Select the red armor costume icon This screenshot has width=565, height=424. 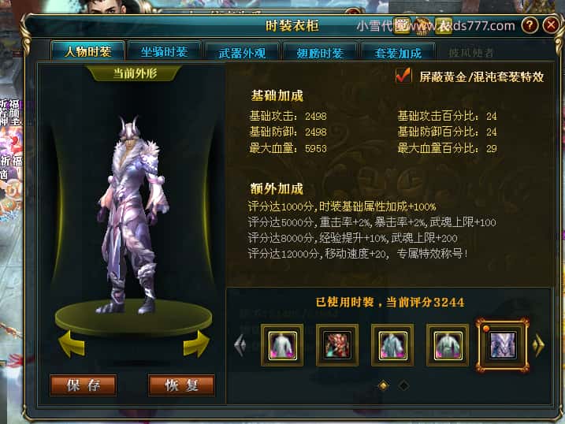click(x=337, y=345)
